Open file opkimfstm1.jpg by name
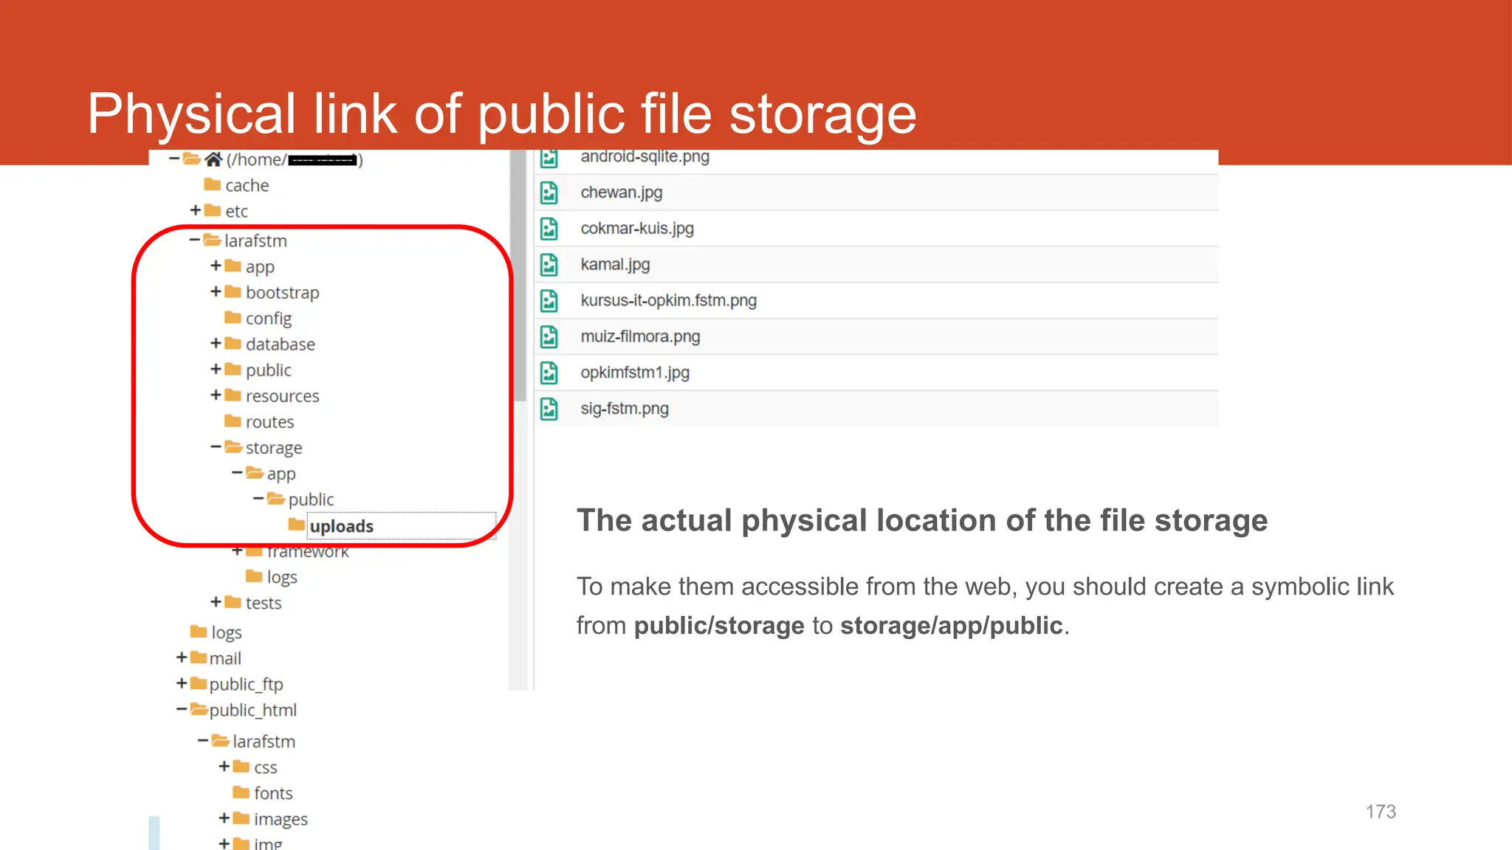This screenshot has width=1512, height=850. [x=635, y=373]
